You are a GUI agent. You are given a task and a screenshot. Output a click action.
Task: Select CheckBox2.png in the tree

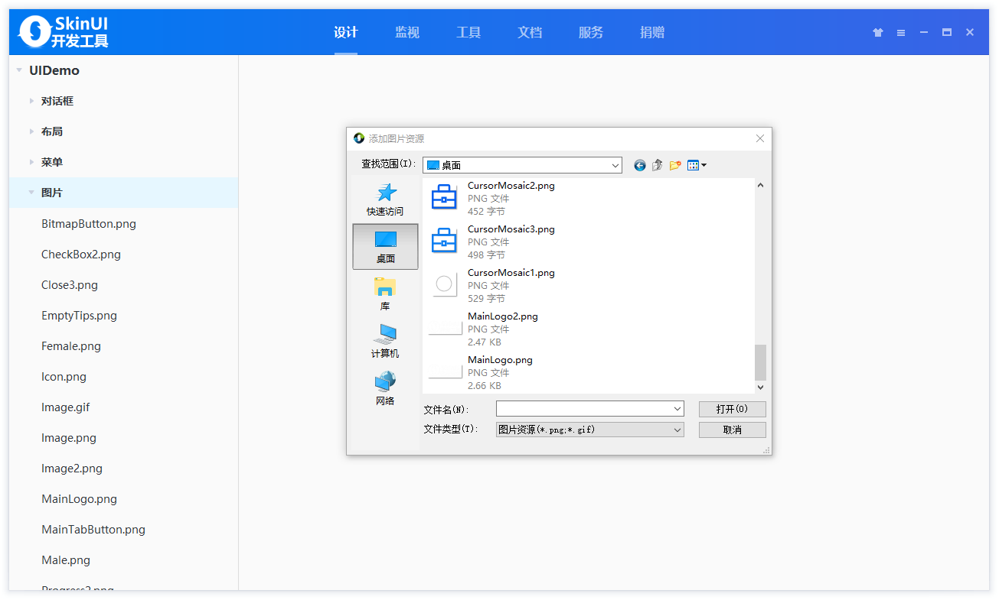click(81, 255)
